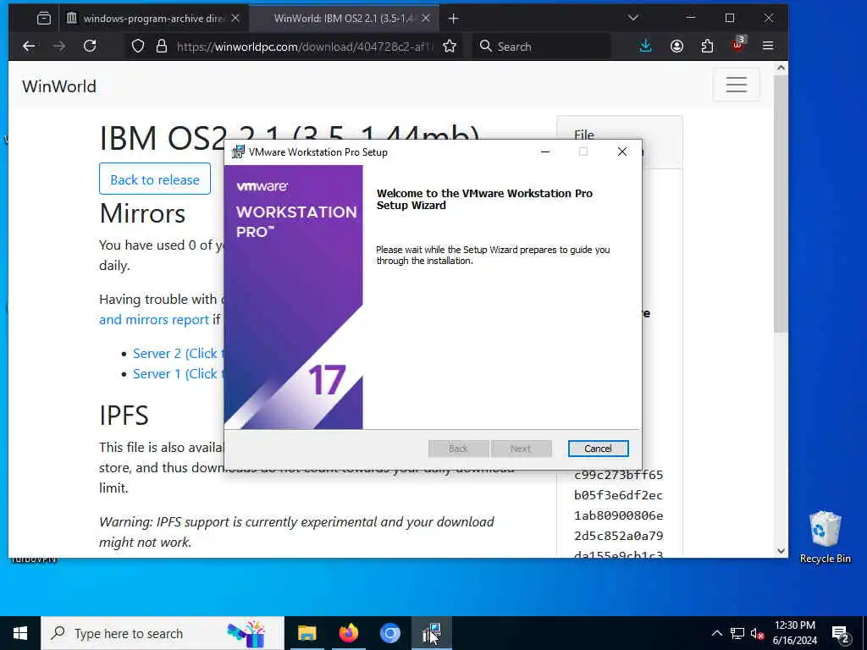Screen dimensions: 867x650
Task: Open Firefox's tracking protection shield icon
Action: 138,47
